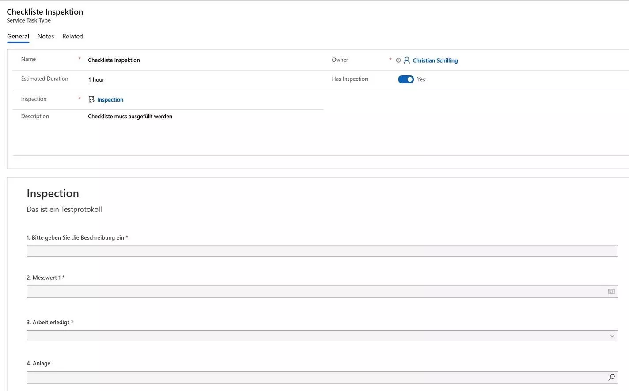Image resolution: width=629 pixels, height=391 pixels.
Task: Open the Related tab
Action: click(x=72, y=36)
